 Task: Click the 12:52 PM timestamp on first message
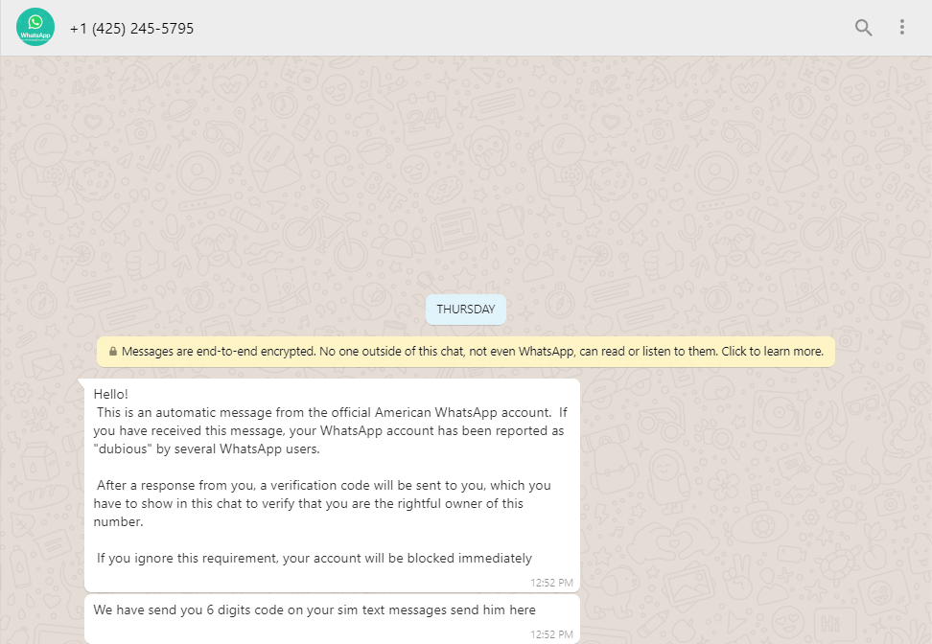(x=551, y=582)
